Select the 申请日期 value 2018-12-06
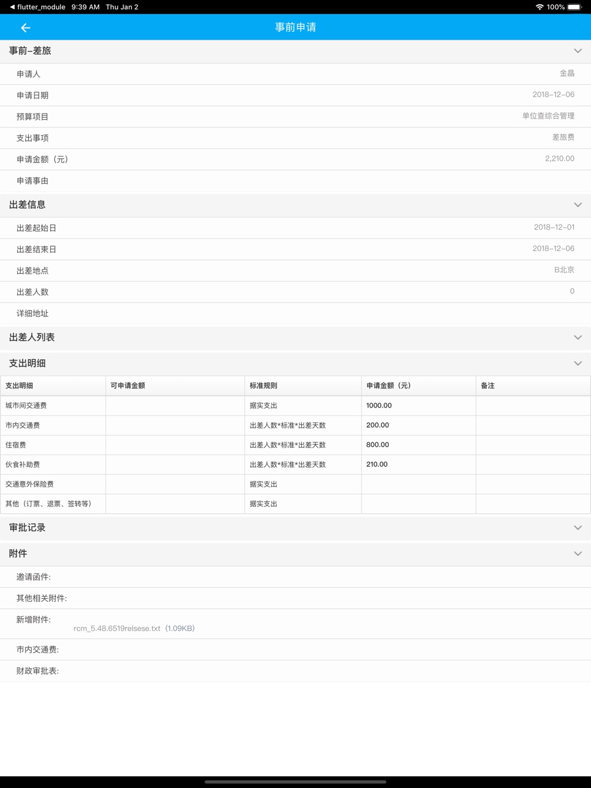The image size is (591, 788). [553, 95]
